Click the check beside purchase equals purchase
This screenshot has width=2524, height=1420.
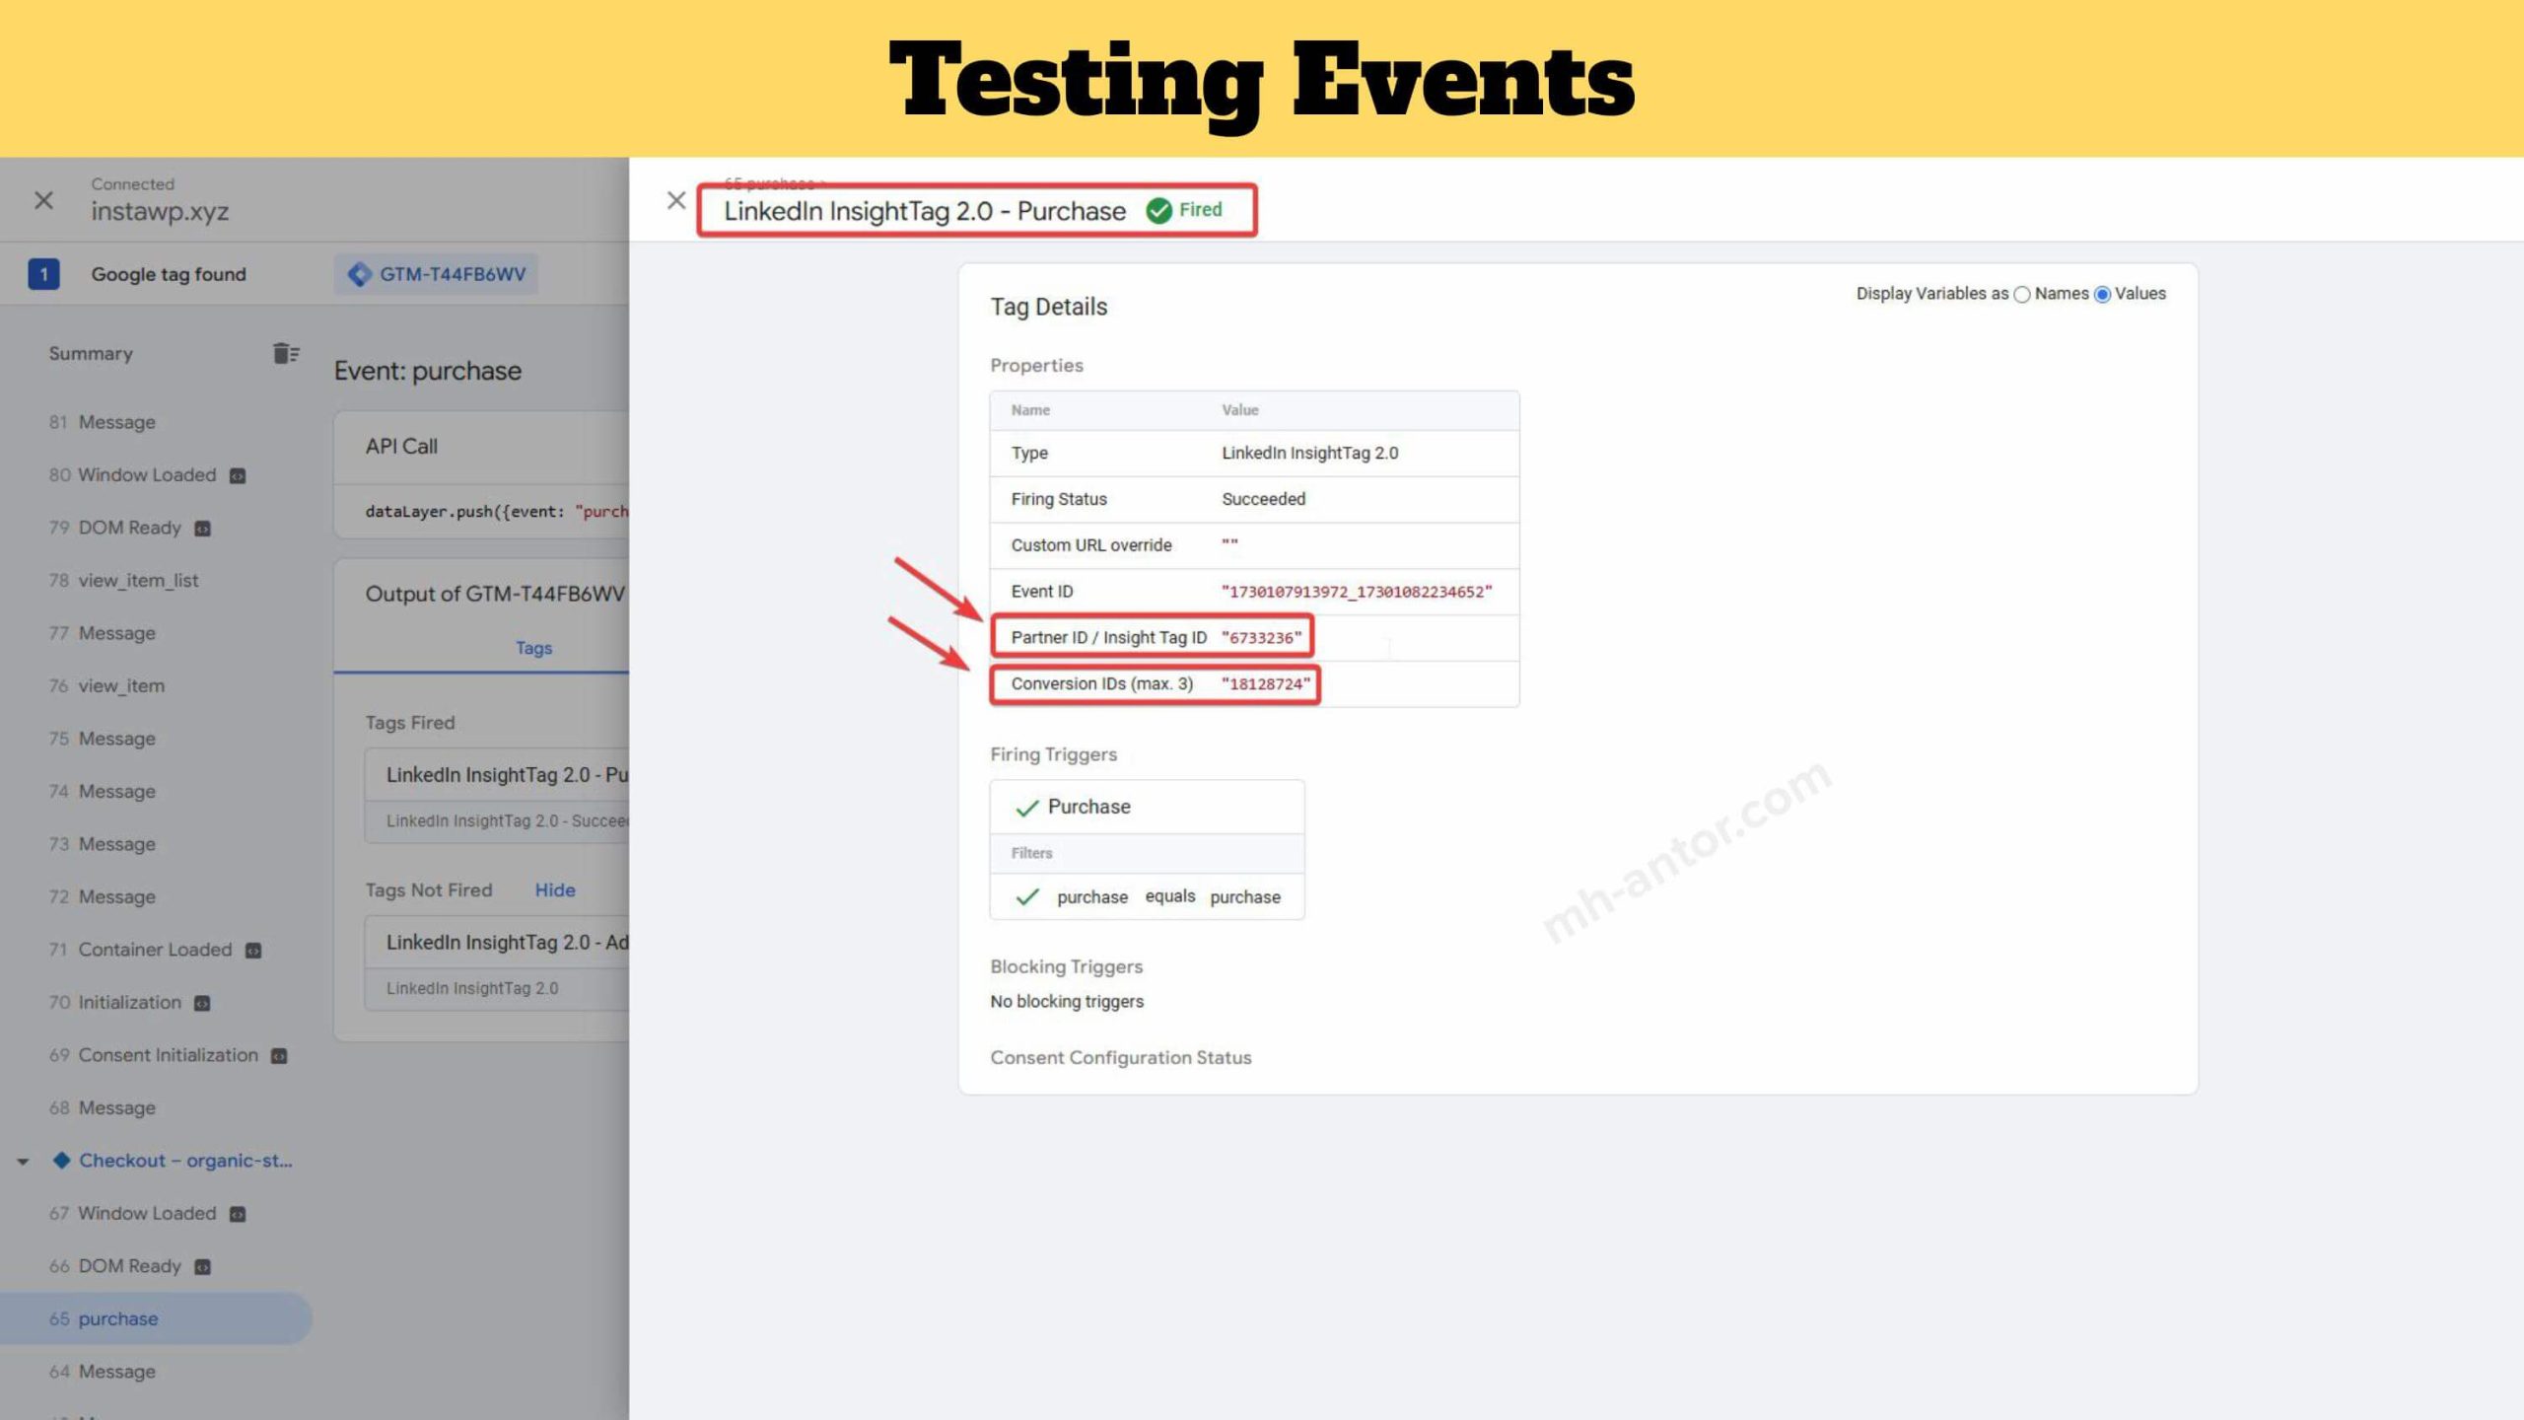point(1027,897)
